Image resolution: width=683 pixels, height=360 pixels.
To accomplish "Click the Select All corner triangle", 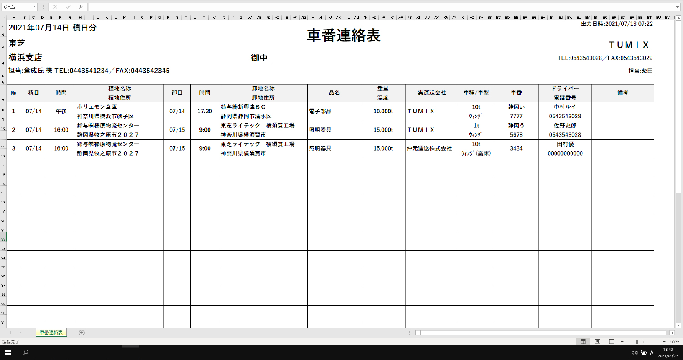I will 4,17.
